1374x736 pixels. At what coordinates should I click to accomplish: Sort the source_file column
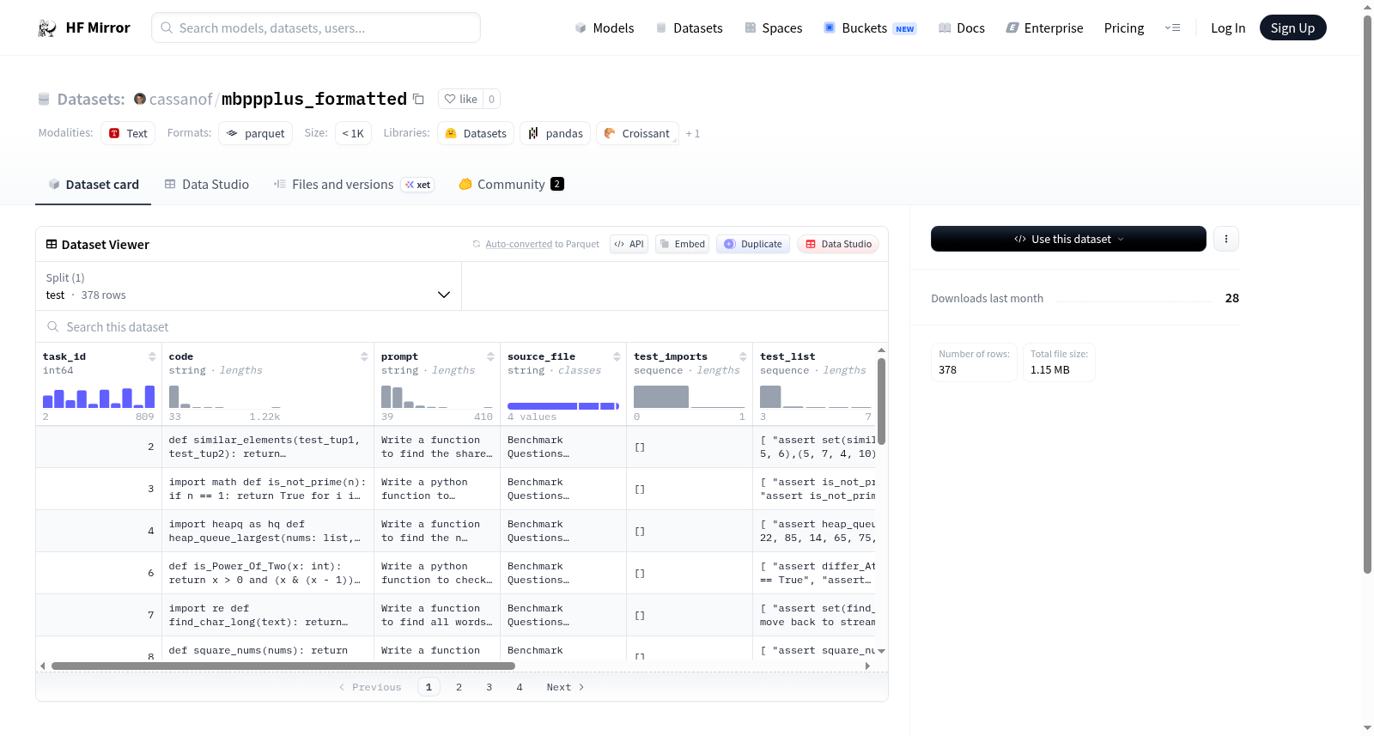[617, 356]
